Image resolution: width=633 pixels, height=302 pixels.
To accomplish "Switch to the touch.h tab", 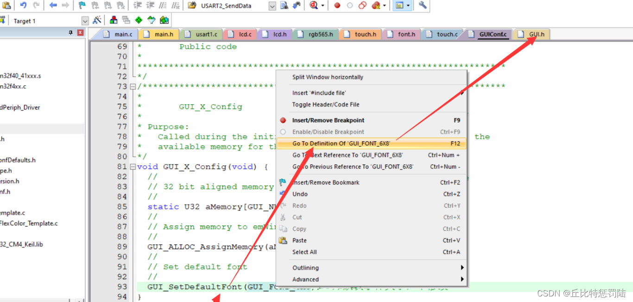I will (x=361, y=34).
